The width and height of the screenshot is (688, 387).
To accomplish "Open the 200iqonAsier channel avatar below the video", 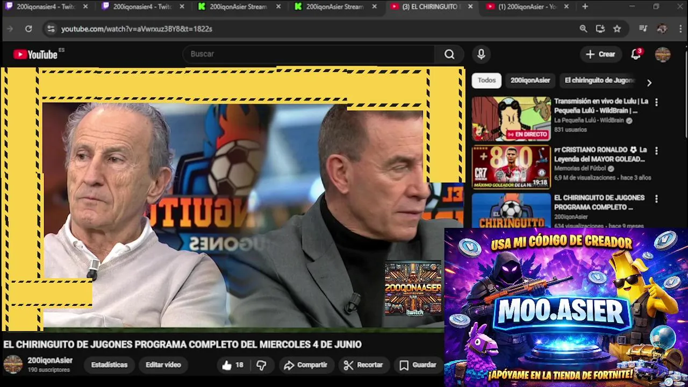I will [13, 364].
